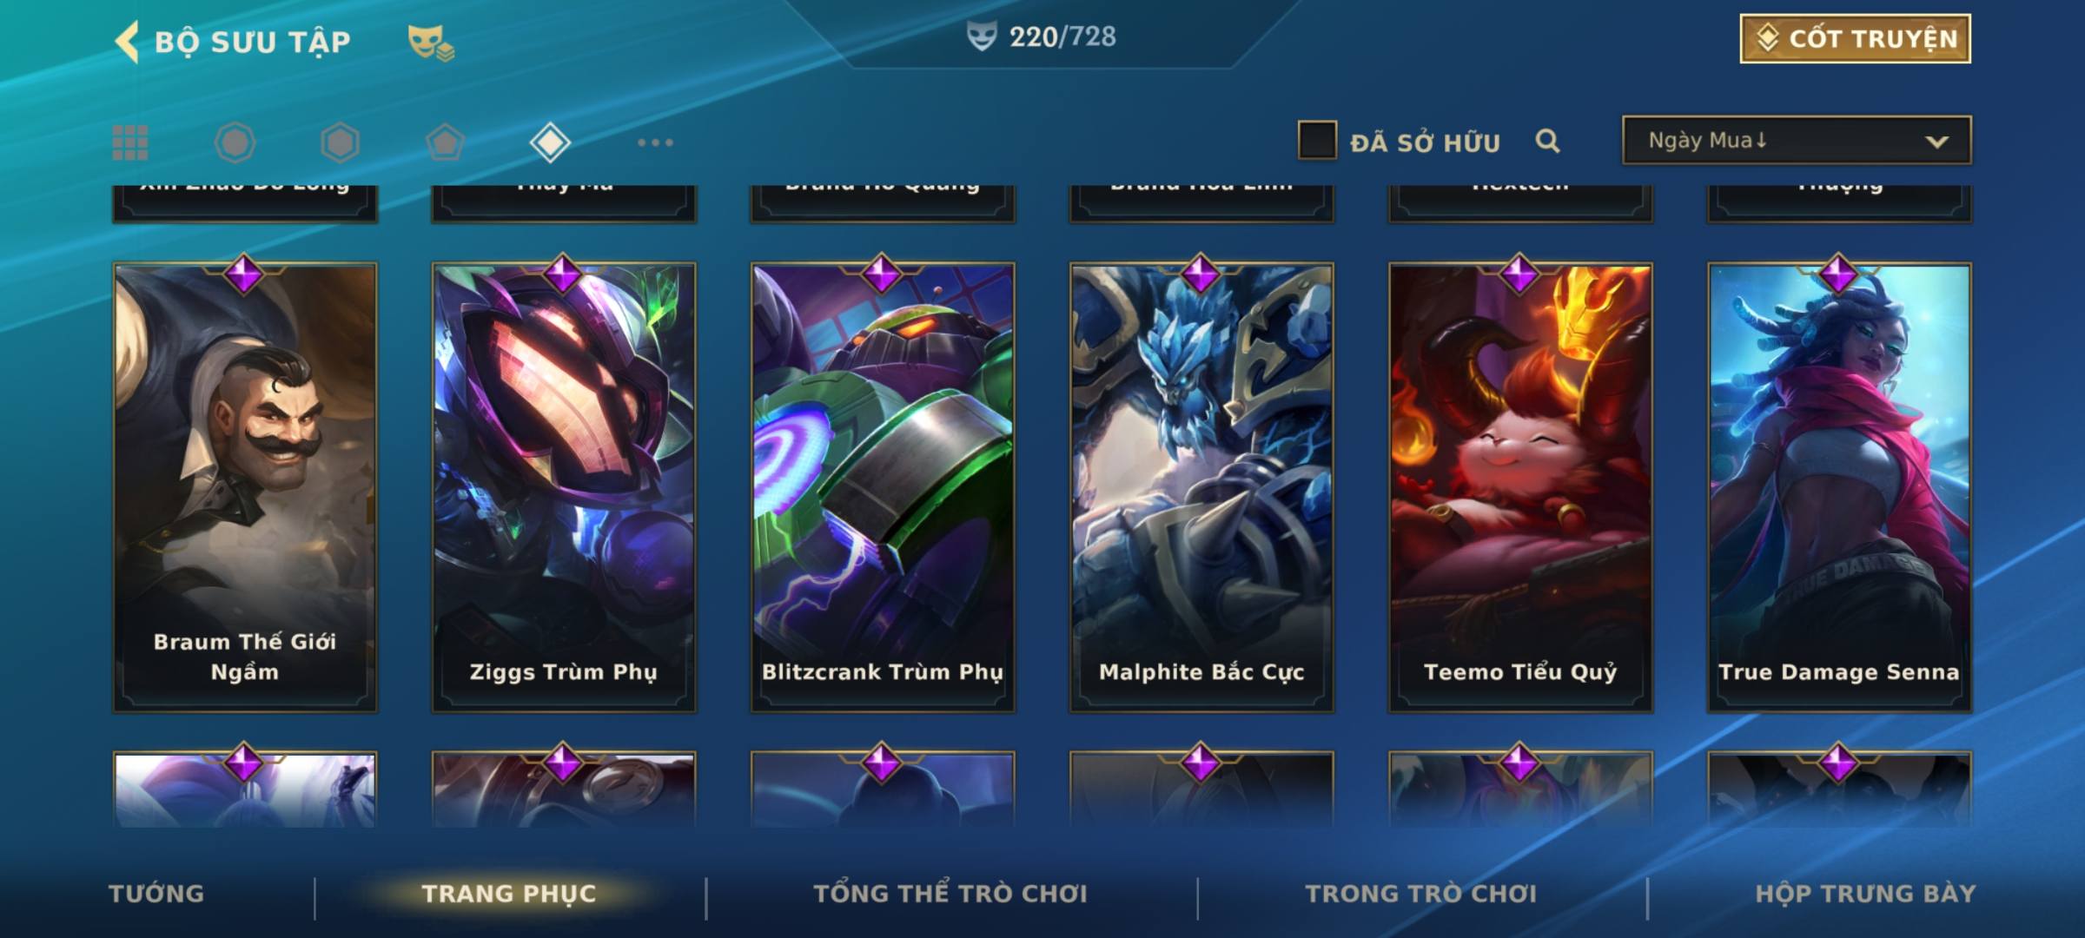Open the three-dots more filters icon
Image resolution: width=2085 pixels, height=938 pixels.
(655, 142)
